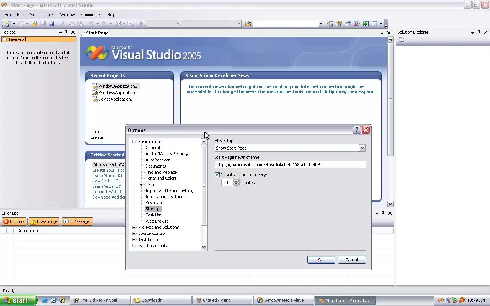Open the Solution Explorer window position dropdown

(473, 33)
